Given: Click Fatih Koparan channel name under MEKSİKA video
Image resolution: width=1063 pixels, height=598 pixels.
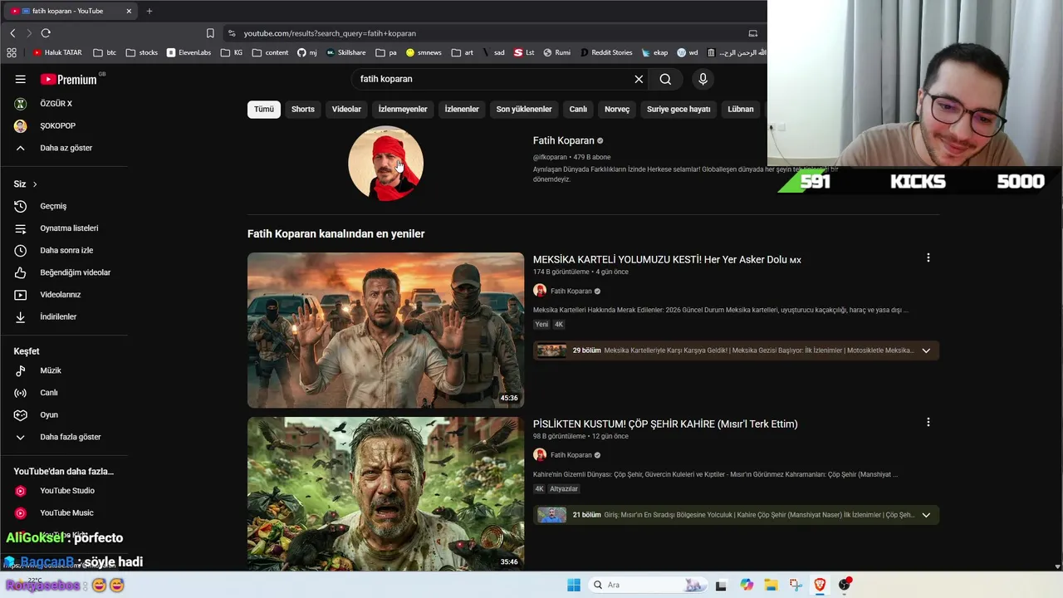Looking at the screenshot, I should tap(571, 292).
